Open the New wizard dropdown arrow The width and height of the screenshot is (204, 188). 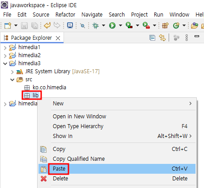point(16,25)
